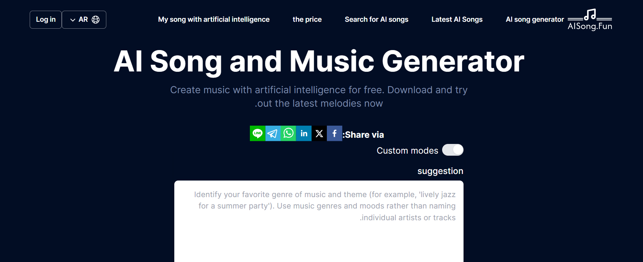This screenshot has width=643, height=262.
Task: Click the AI Song and Music Generator heading
Action: tap(319, 61)
